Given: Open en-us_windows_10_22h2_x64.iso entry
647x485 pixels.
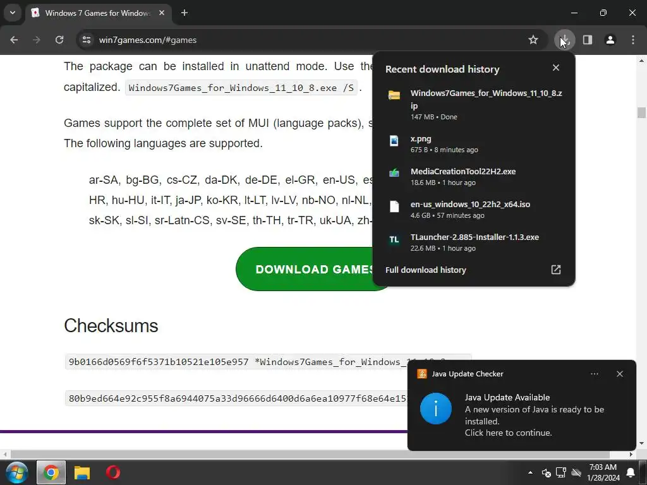Looking at the screenshot, I should [474, 209].
